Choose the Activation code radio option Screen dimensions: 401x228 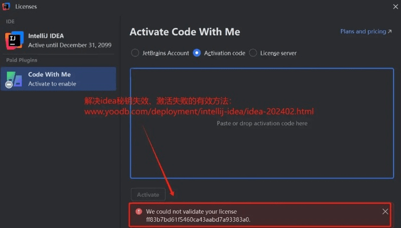point(197,53)
